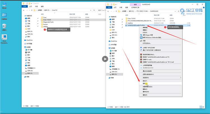Viewport: 210px width, 114px height.
Task: Click Properties quick-access icon in Creo7.0 title bar
Action: [27, 3]
